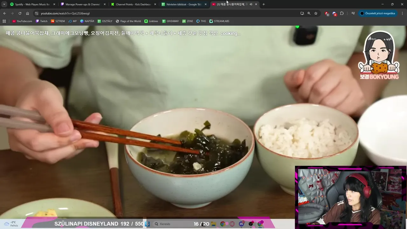Go forward to the next page
This screenshot has height=229, width=407.
tap(12, 13)
